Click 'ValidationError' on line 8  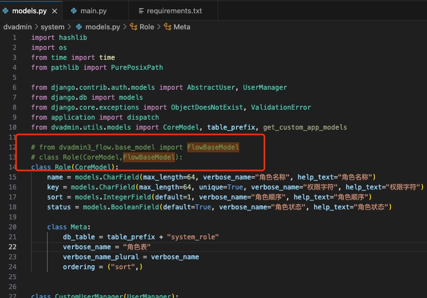281,107
